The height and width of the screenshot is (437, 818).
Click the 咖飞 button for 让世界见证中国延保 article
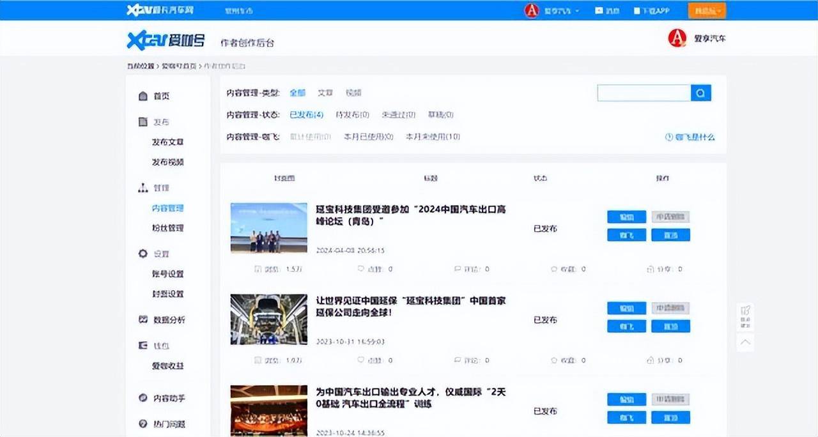pos(626,326)
